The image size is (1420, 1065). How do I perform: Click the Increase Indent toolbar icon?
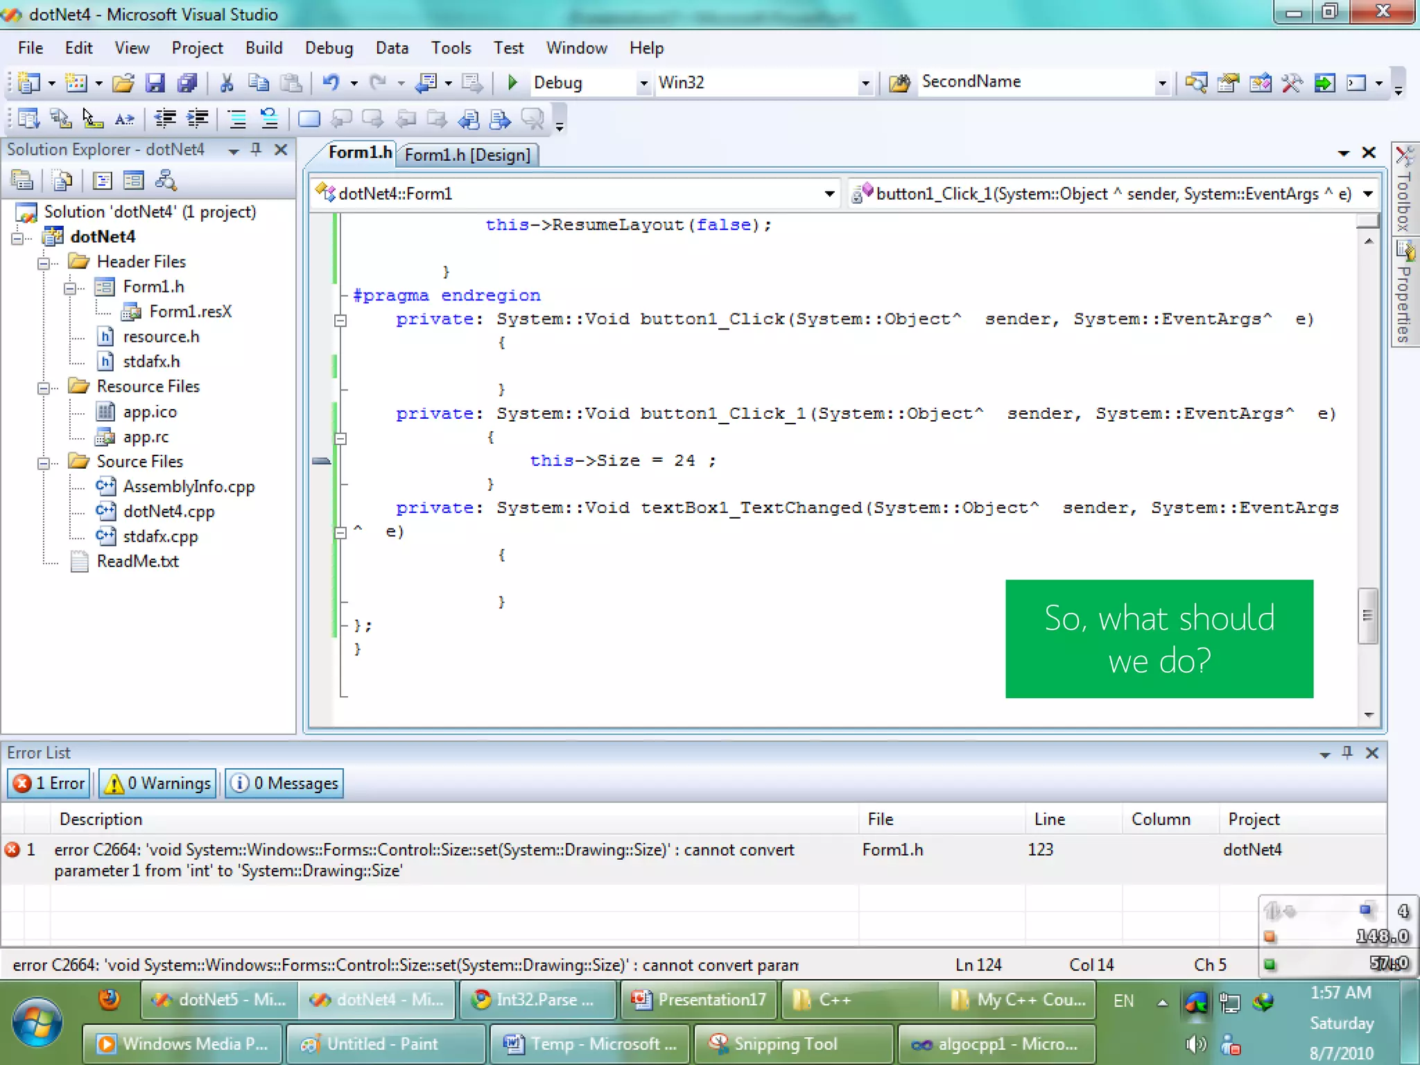coord(198,119)
